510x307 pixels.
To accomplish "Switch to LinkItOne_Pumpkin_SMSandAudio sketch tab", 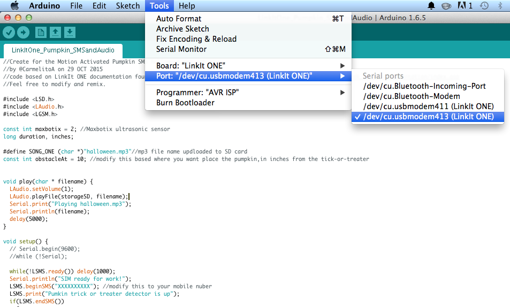I will pyautogui.click(x=63, y=50).
